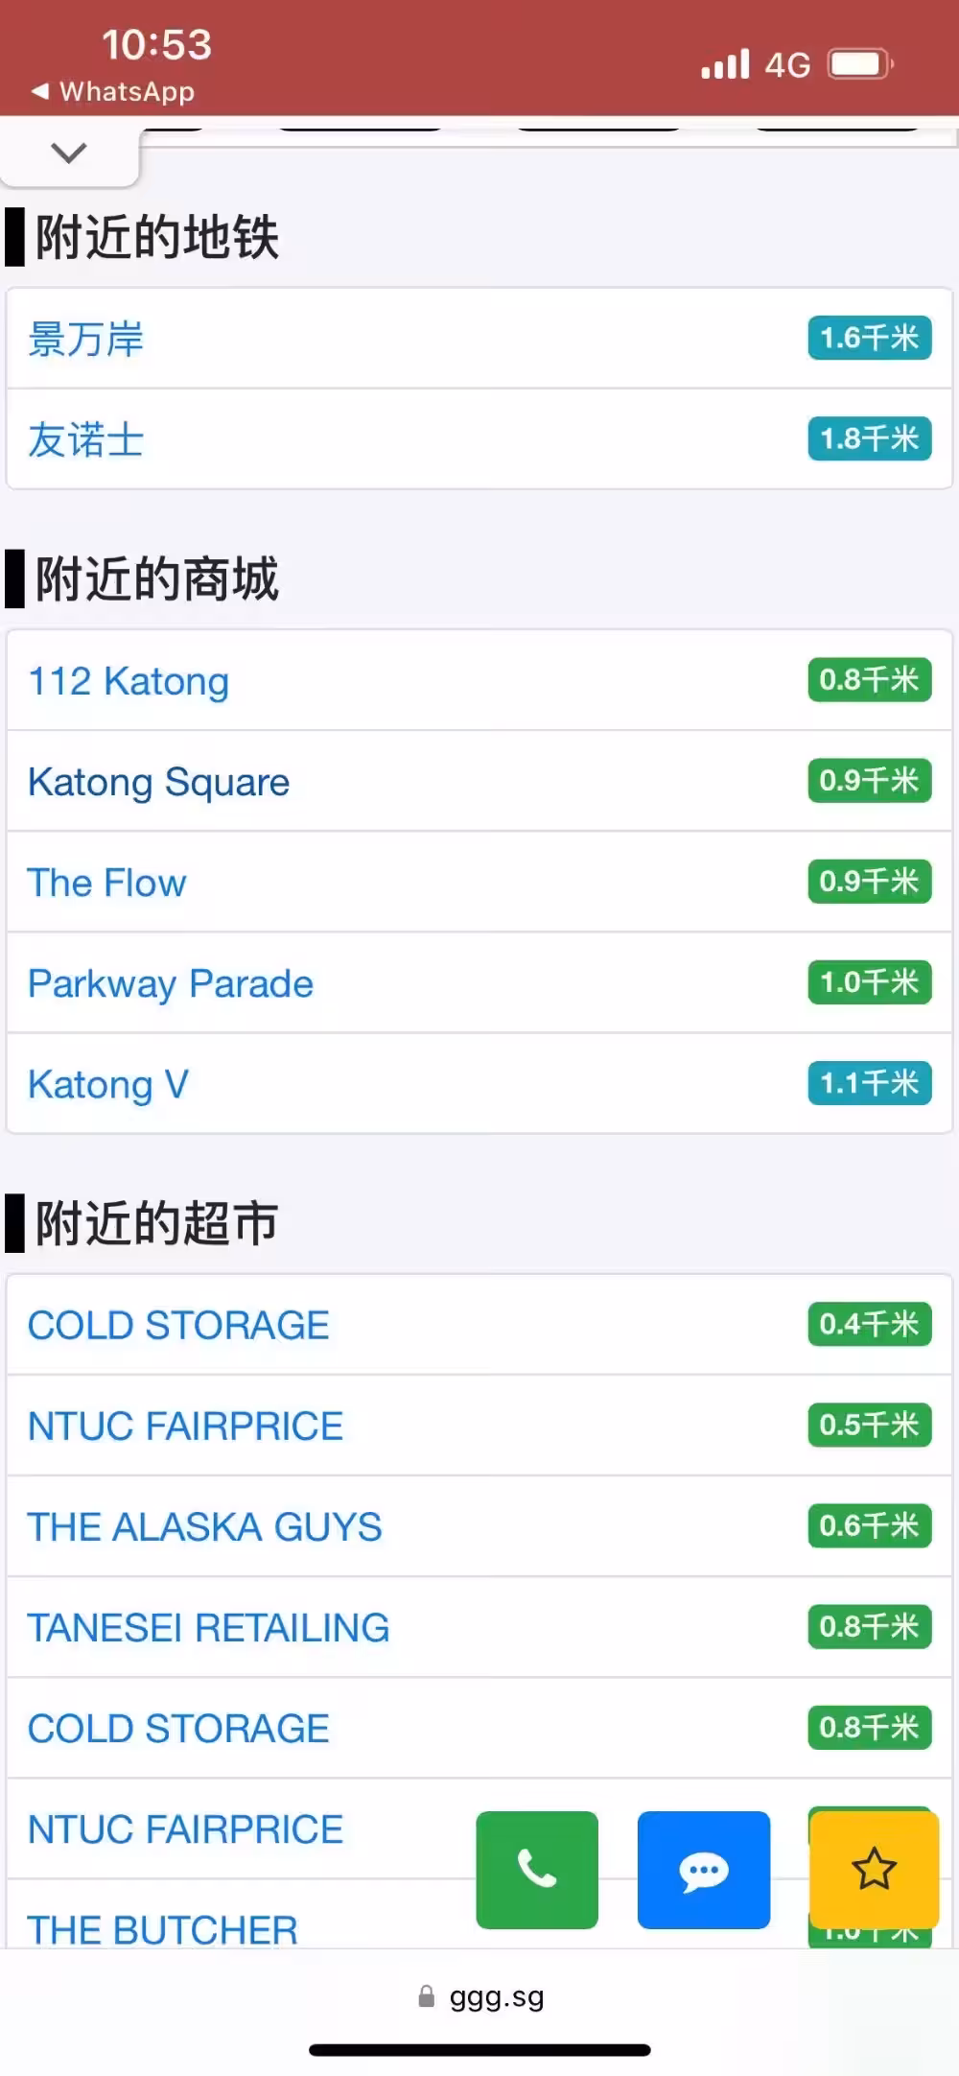The image size is (959, 2076).
Task: Select The Flow mall entry
Action: (x=106, y=883)
